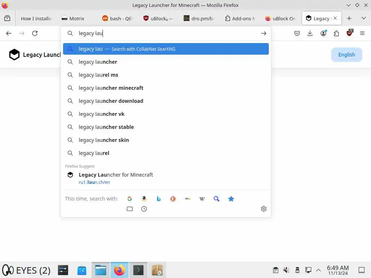Screen dimensions: 371x278
Task: Open the Firefox account icon
Action: (x=324, y=33)
